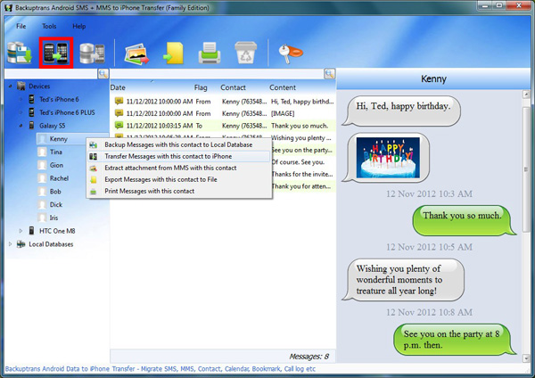Click the contact avatar icon beside Rachel
The width and height of the screenshot is (535, 378).
42,178
